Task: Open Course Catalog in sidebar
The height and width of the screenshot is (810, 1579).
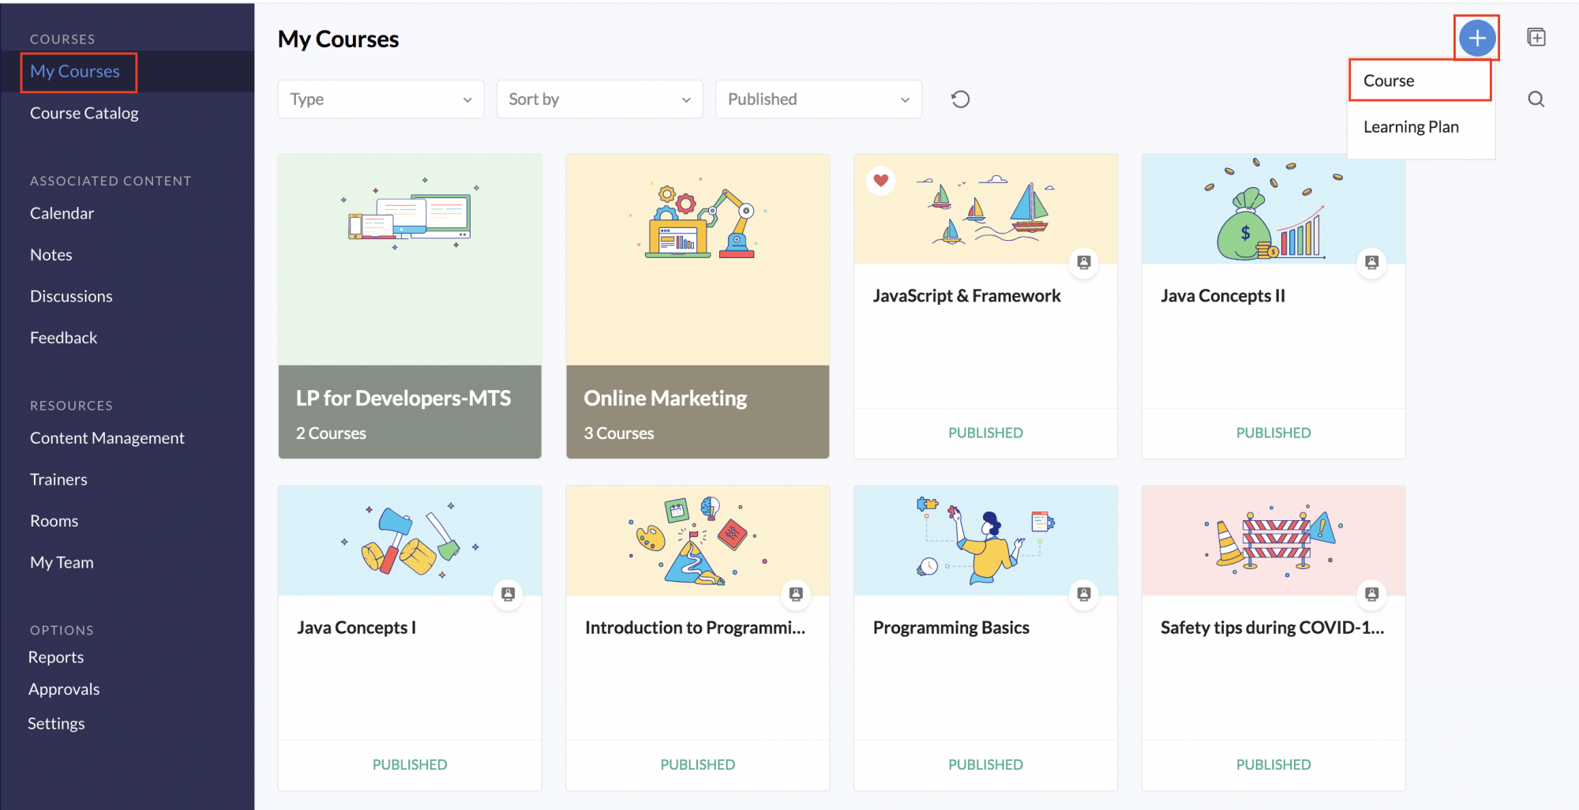Action: pyautogui.click(x=84, y=113)
